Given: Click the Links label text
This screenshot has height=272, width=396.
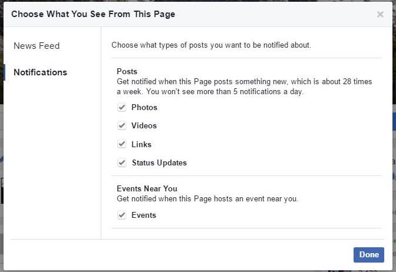Looking at the screenshot, I should (x=141, y=144).
